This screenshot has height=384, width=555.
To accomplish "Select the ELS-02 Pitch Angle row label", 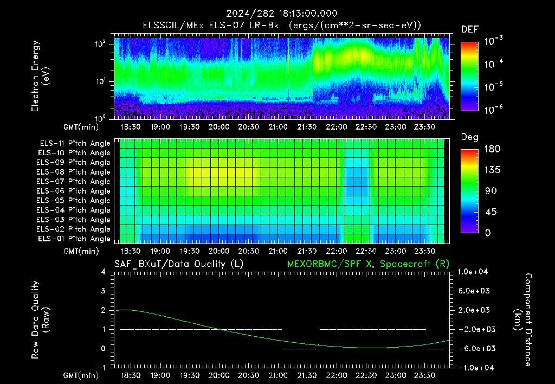I will click(x=74, y=229).
